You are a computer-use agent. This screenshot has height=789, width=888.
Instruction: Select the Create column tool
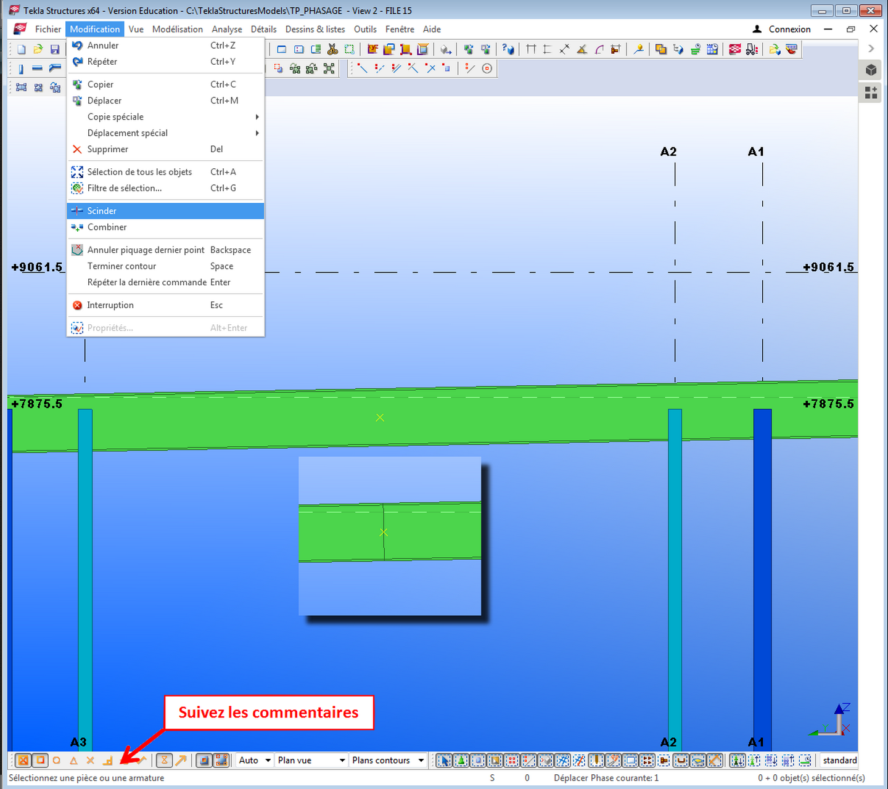point(21,68)
